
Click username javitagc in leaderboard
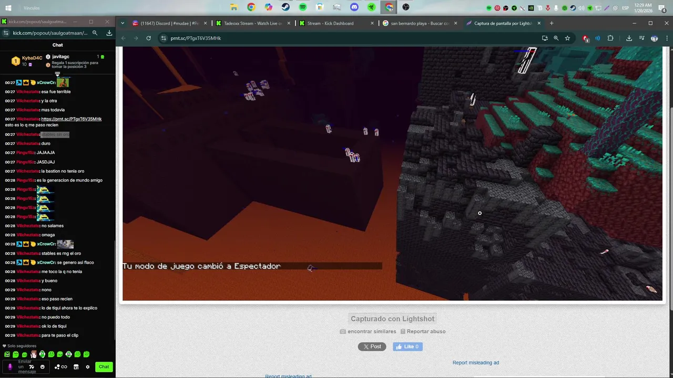click(x=60, y=57)
